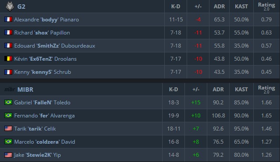Click the Belgian flag beside Ex6TenZ
Screen dimensions: 280x162
[8, 59]
